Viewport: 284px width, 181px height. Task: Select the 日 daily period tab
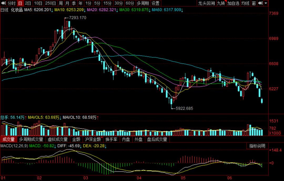coord(20,3)
